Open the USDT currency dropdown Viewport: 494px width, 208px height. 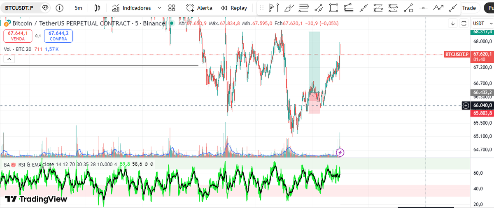[482, 23]
